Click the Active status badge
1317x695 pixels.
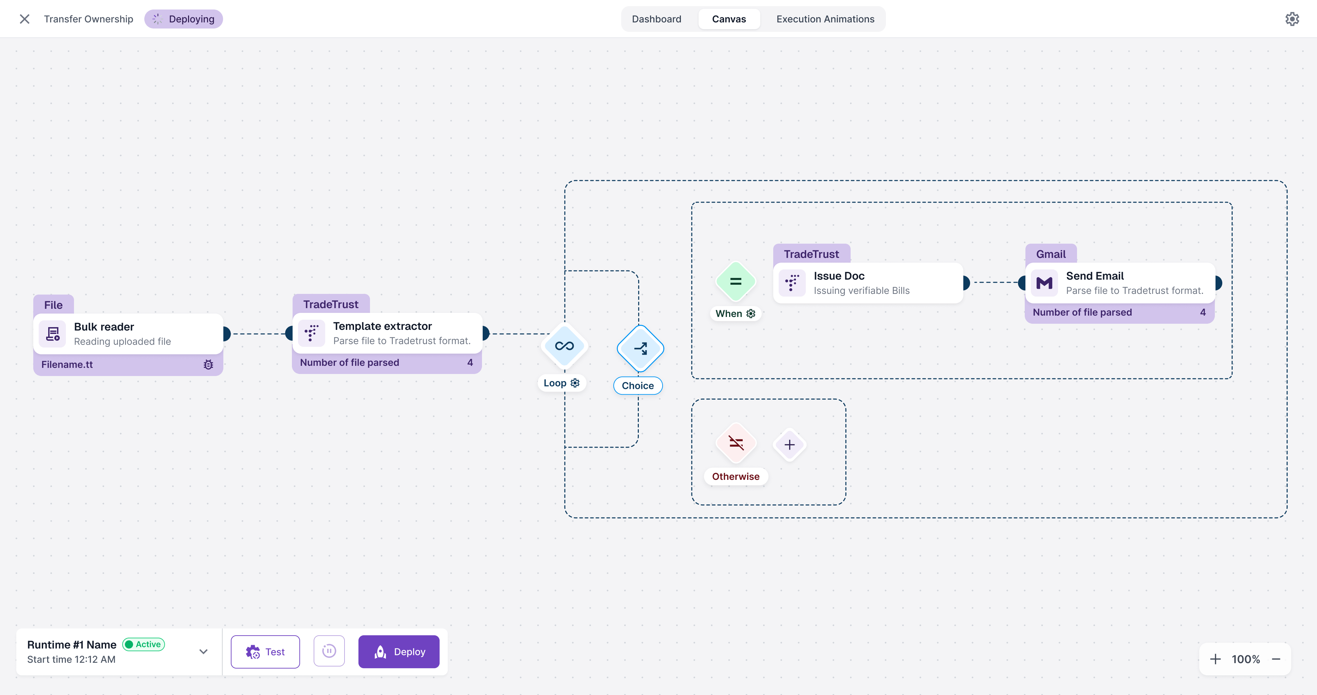click(144, 644)
